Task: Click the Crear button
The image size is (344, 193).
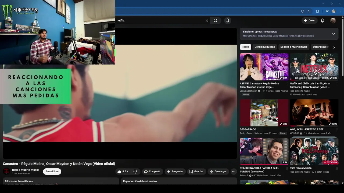Action: tap(309, 21)
